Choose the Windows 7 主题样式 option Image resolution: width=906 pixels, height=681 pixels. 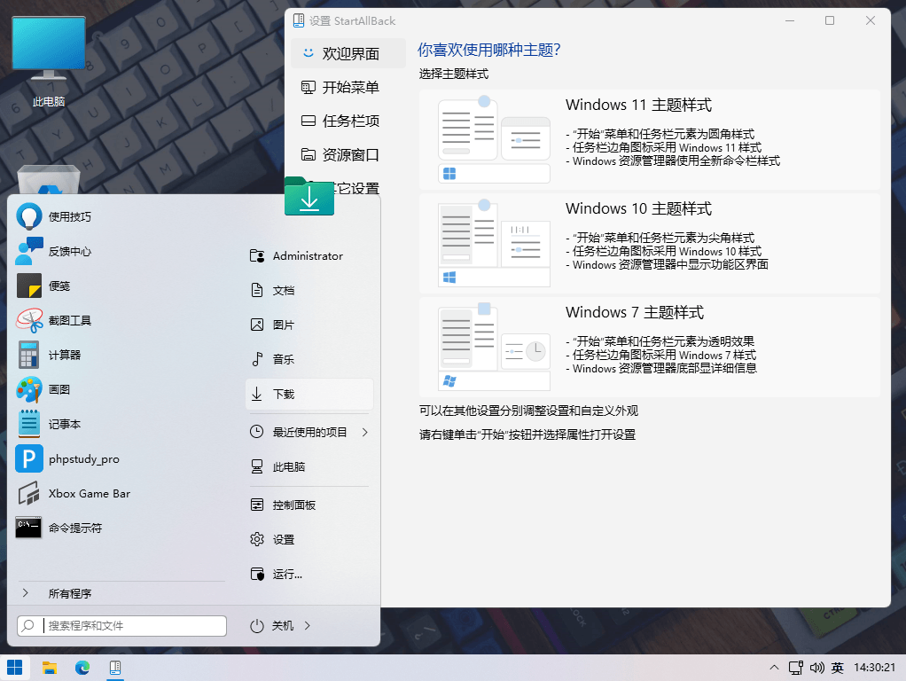coord(650,347)
